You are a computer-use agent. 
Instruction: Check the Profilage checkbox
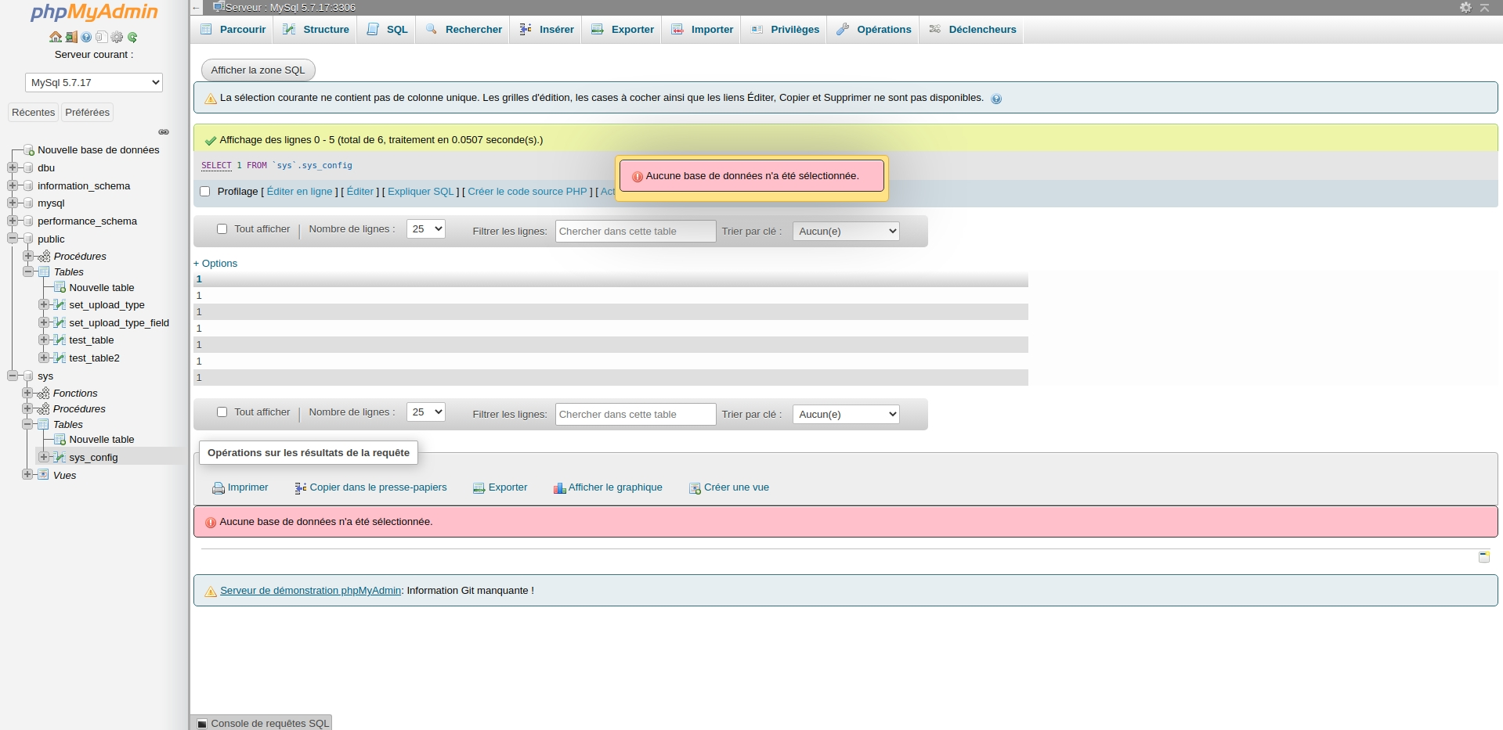pos(204,191)
